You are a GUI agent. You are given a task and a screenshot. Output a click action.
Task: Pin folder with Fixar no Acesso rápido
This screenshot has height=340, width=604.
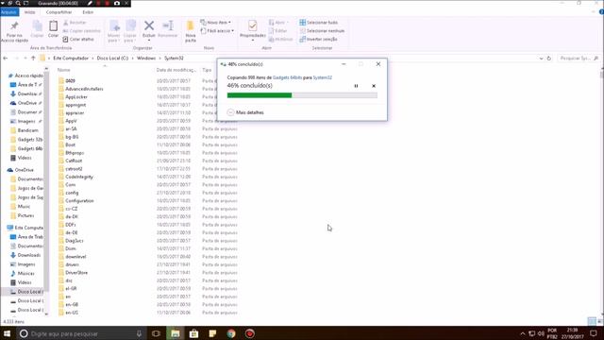pyautogui.click(x=14, y=31)
